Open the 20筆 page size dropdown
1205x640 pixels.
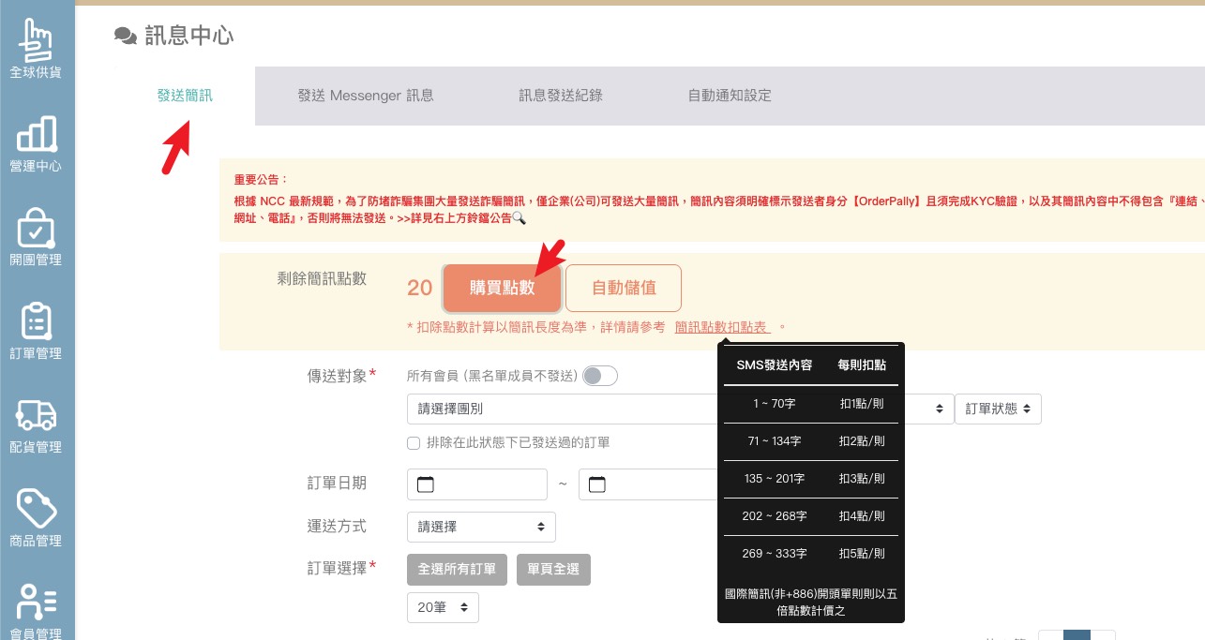click(443, 607)
